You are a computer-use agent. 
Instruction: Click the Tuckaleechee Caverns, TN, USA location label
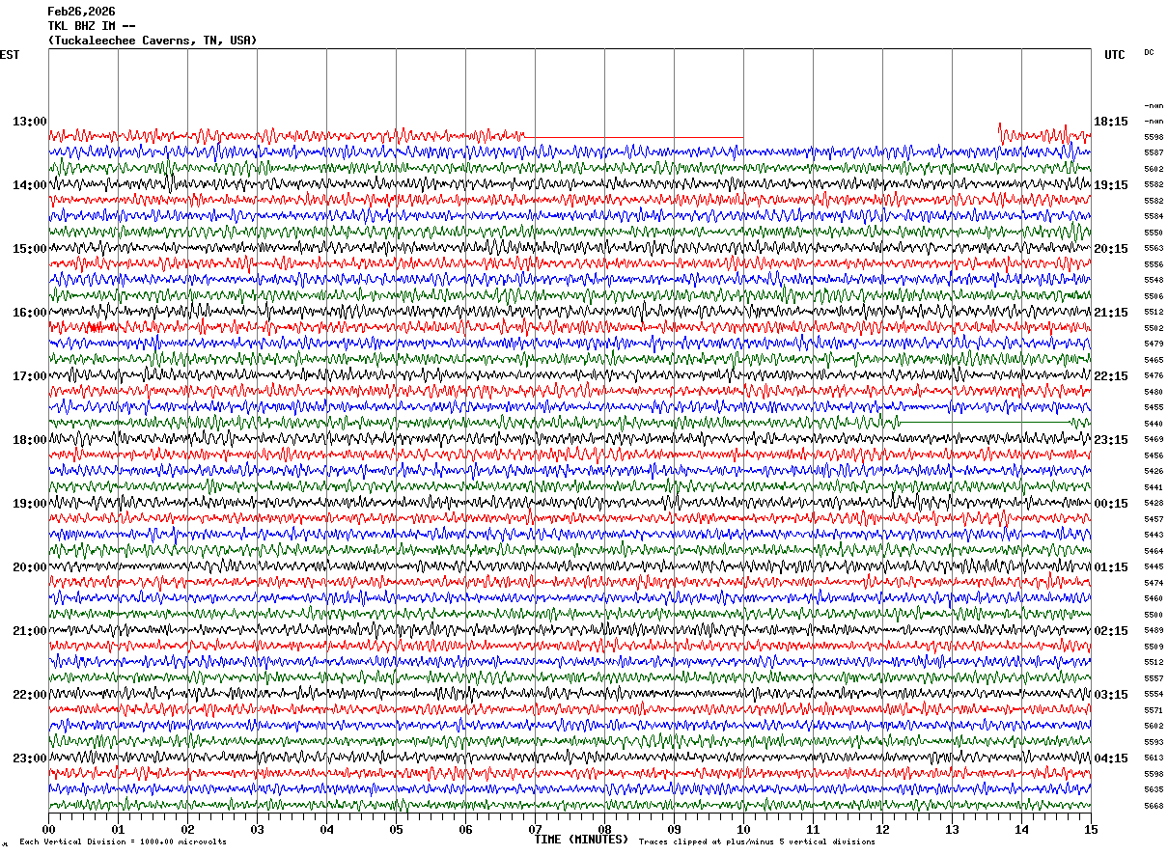pyautogui.click(x=153, y=41)
